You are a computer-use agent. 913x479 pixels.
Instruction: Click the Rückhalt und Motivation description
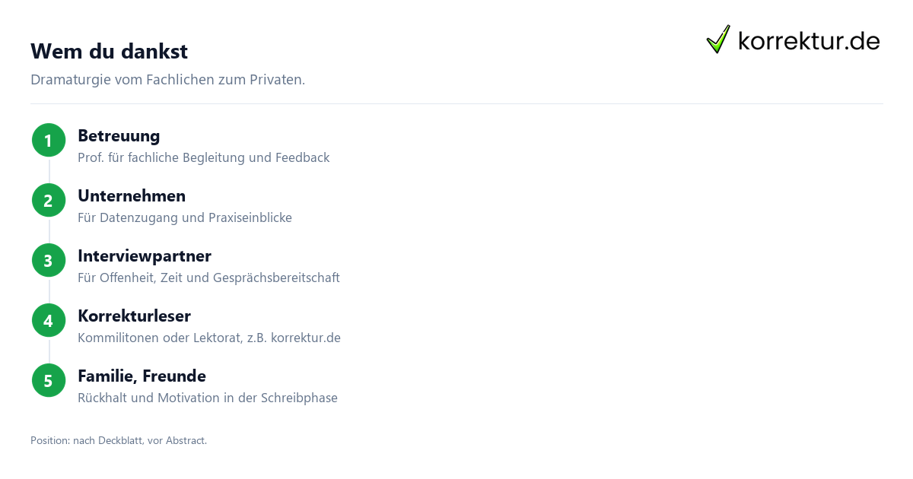pyautogui.click(x=208, y=398)
